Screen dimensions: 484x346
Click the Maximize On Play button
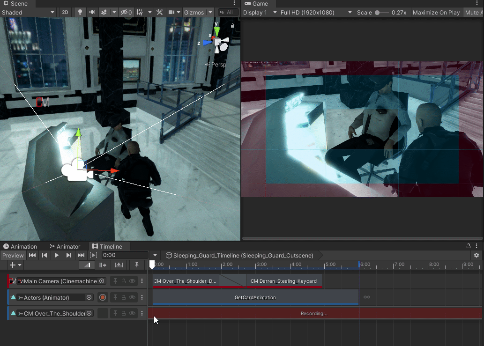tap(436, 12)
